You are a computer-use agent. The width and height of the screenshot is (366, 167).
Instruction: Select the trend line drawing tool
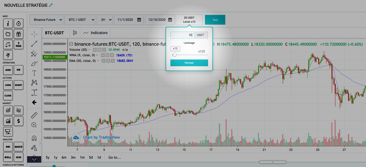[x=34, y=44]
